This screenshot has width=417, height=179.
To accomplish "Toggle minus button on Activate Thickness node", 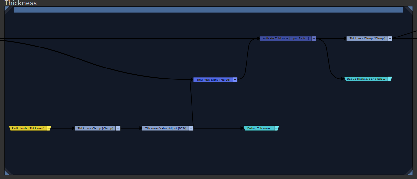I will click(x=313, y=38).
